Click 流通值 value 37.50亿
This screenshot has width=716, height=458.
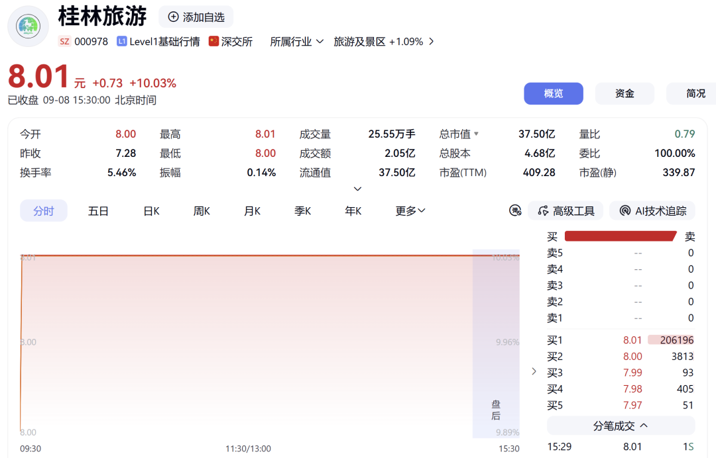[397, 173]
